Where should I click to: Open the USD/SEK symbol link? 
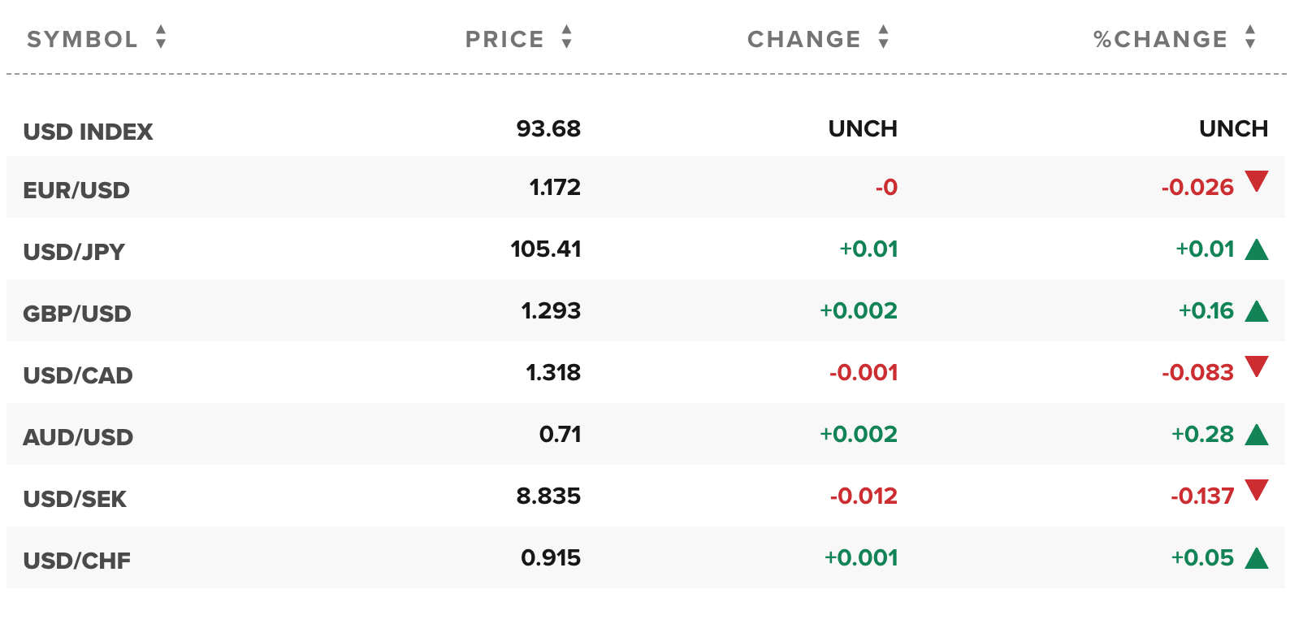(x=75, y=499)
